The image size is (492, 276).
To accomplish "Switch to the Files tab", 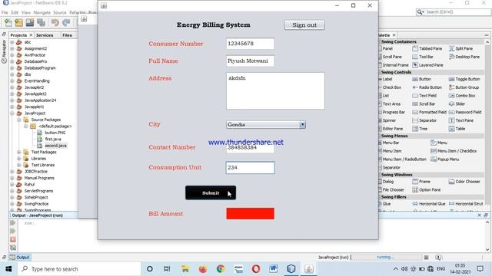I will [67, 35].
